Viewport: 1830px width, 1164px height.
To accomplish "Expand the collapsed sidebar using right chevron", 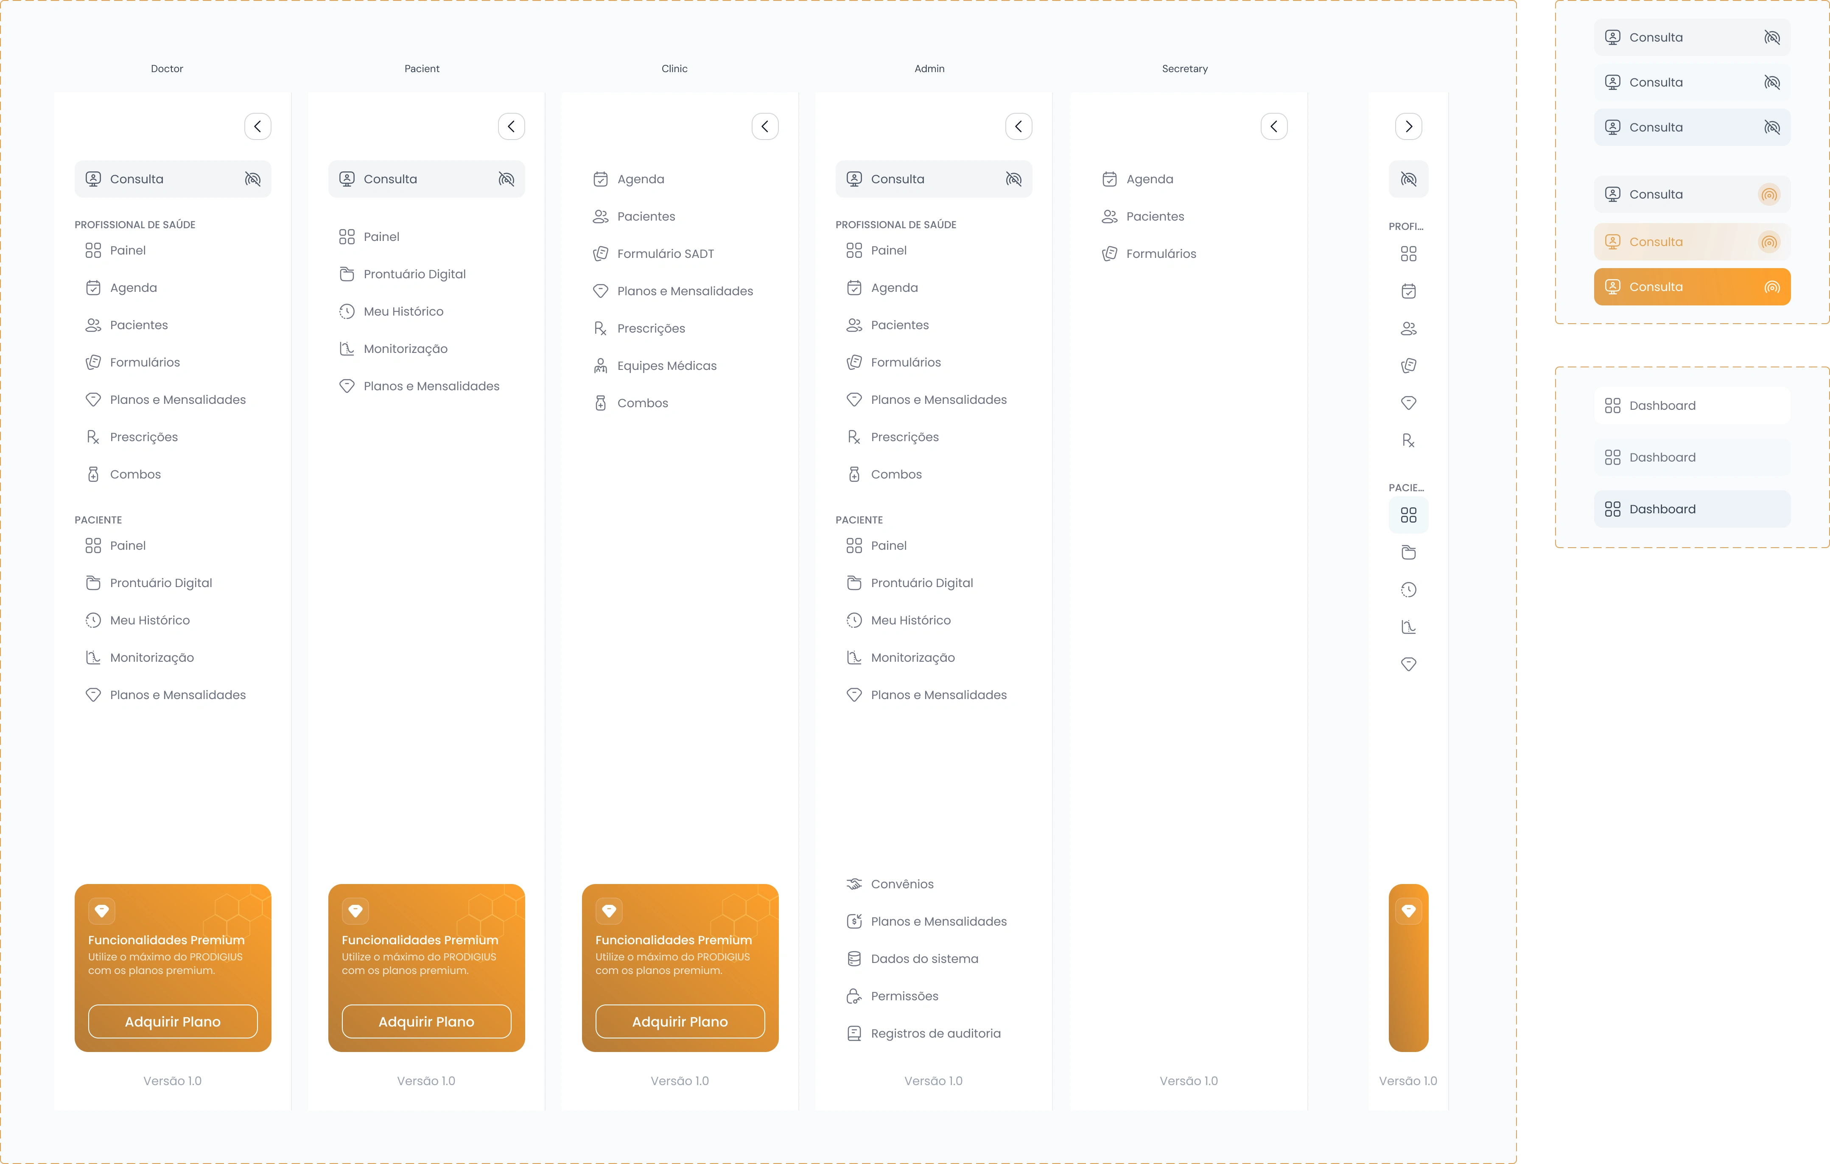I will click(x=1407, y=126).
